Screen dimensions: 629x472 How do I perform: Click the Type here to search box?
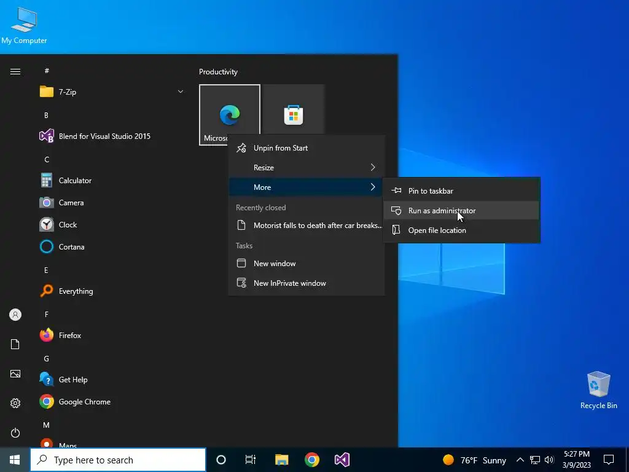coord(118,460)
